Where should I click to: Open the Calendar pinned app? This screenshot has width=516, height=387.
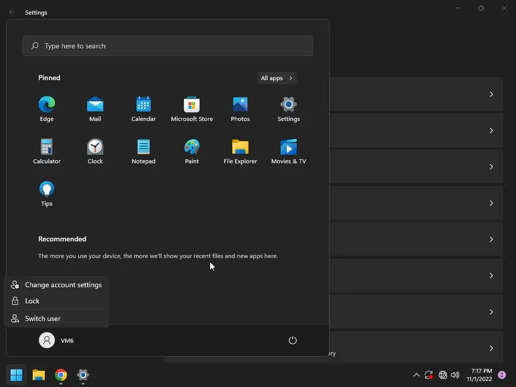[x=144, y=109]
